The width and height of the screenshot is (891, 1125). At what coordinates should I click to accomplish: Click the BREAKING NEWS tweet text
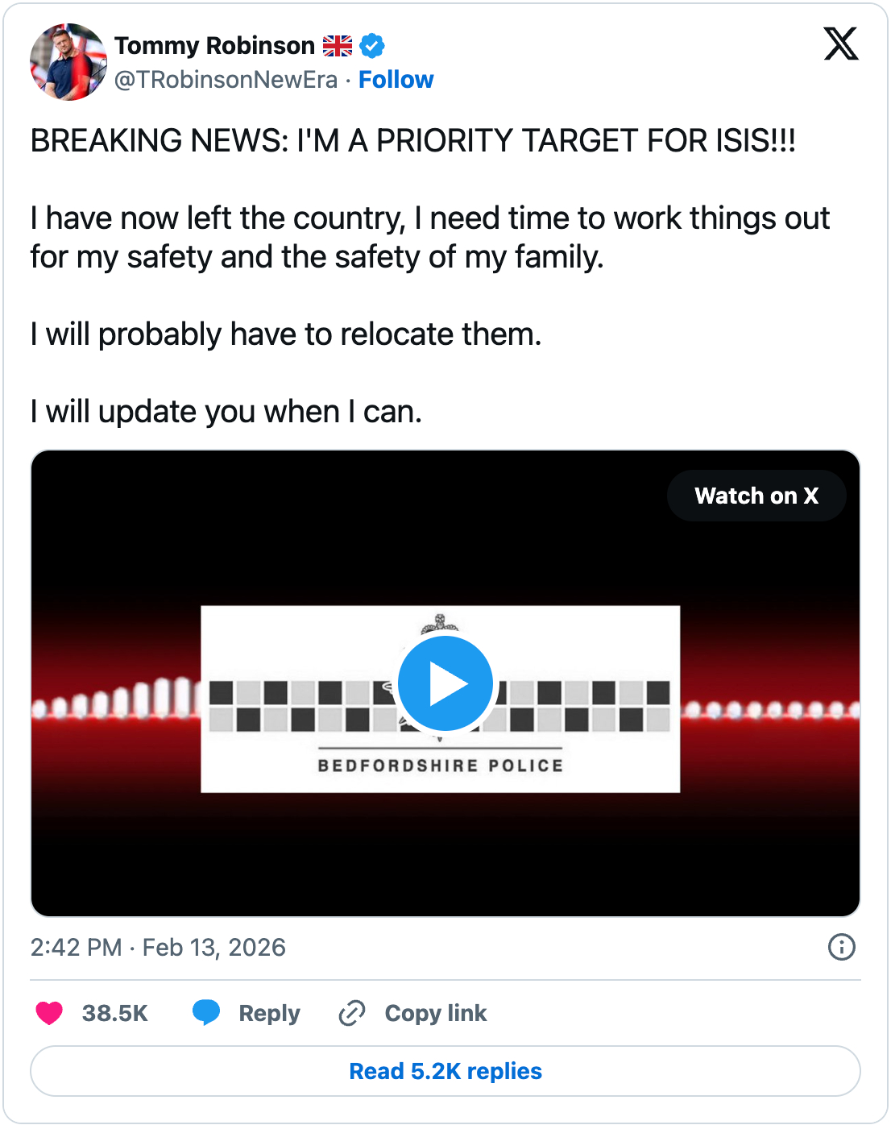pyautogui.click(x=412, y=141)
